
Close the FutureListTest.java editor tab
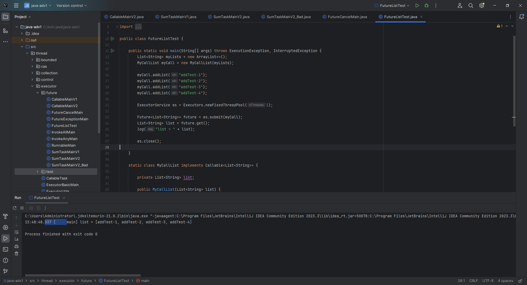pyautogui.click(x=421, y=17)
